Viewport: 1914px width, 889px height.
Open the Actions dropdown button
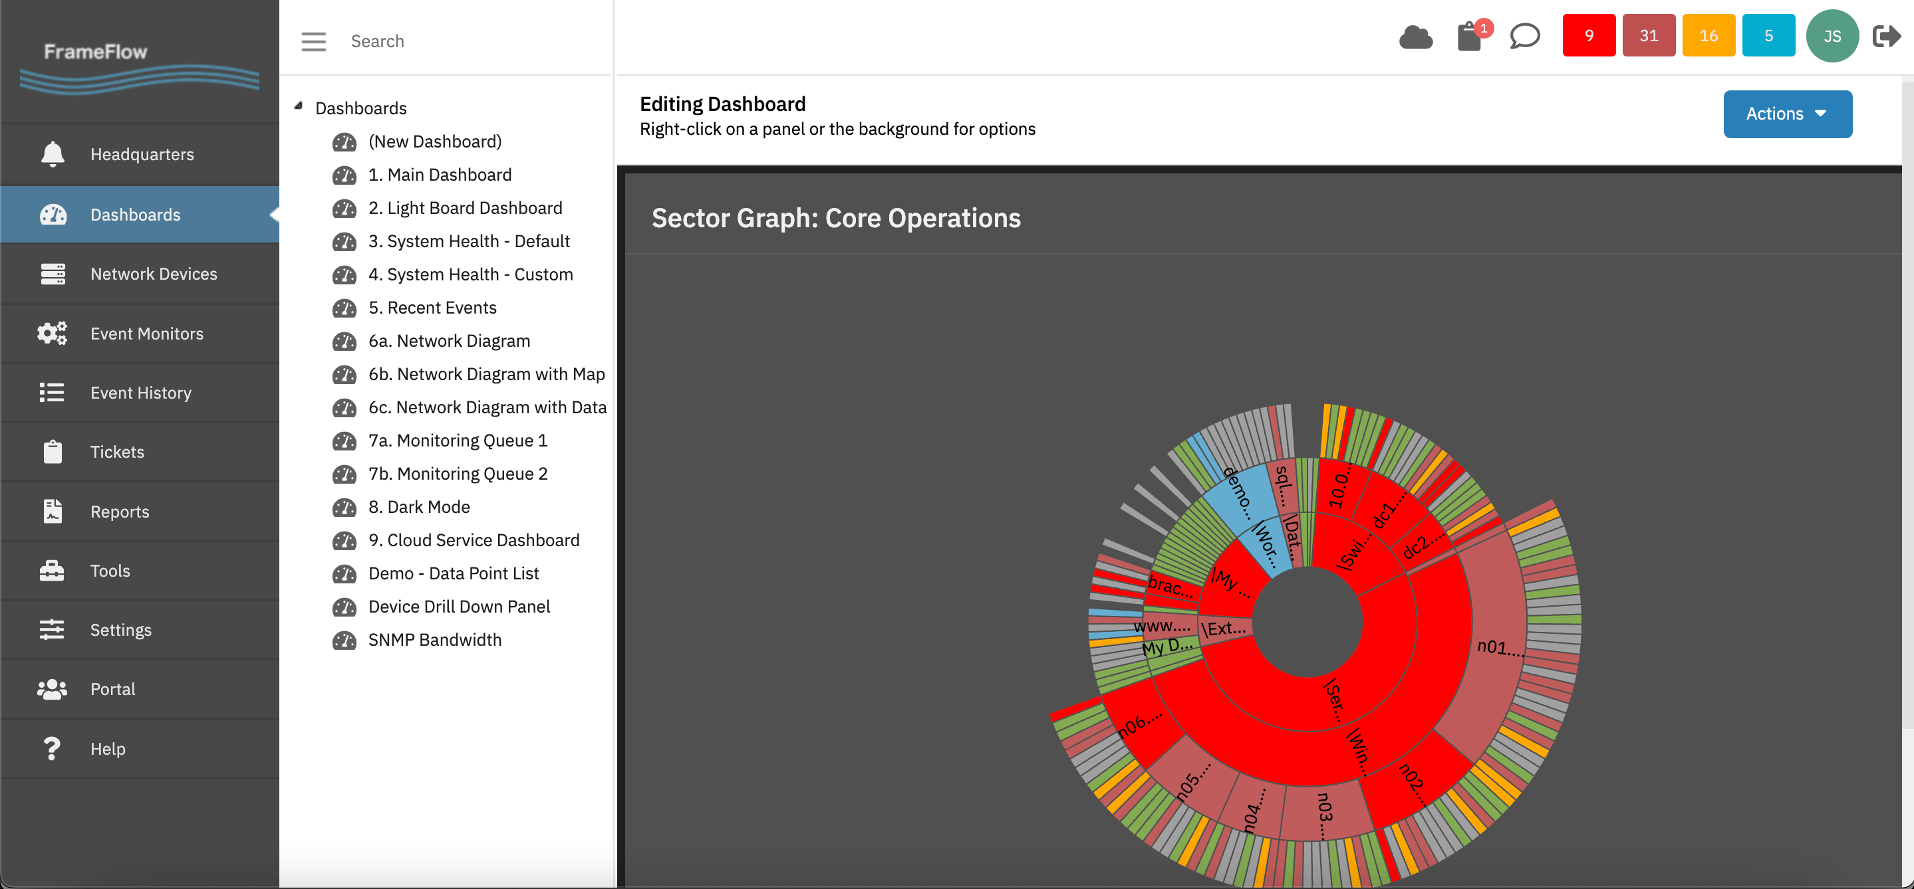pos(1787,114)
